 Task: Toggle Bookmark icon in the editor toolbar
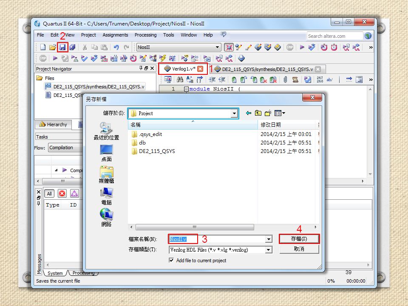pos(234,79)
